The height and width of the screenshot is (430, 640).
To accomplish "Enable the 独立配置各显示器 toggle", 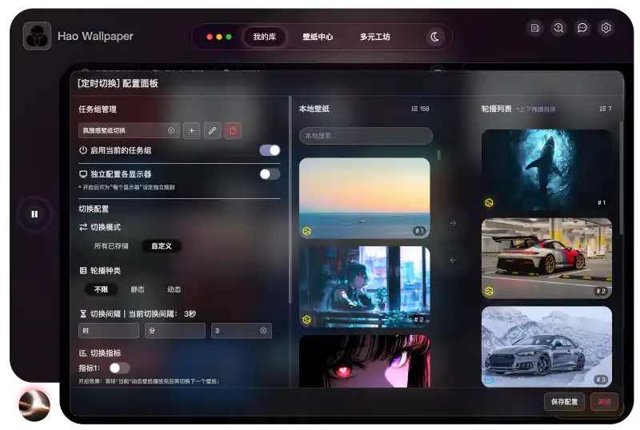I will pyautogui.click(x=270, y=174).
